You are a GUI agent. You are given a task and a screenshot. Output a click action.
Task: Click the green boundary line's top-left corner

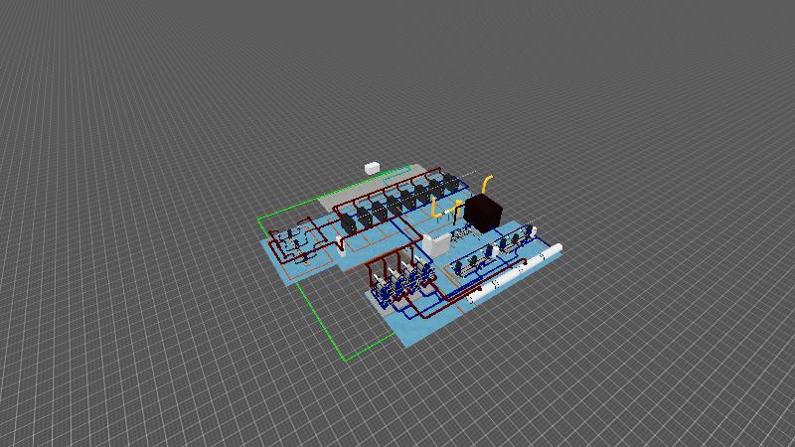click(x=258, y=218)
